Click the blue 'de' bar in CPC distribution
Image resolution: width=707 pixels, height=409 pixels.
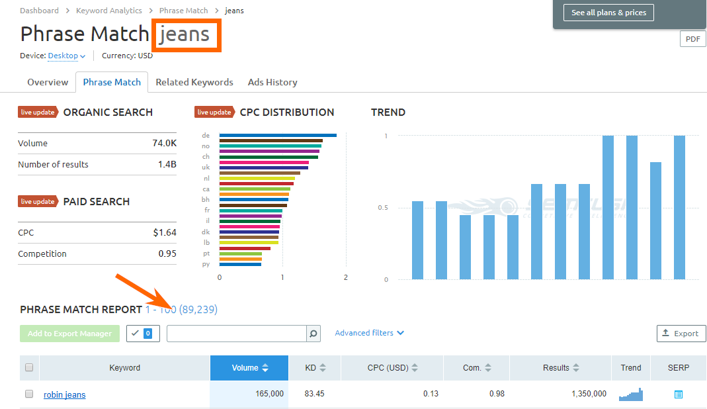(278, 136)
